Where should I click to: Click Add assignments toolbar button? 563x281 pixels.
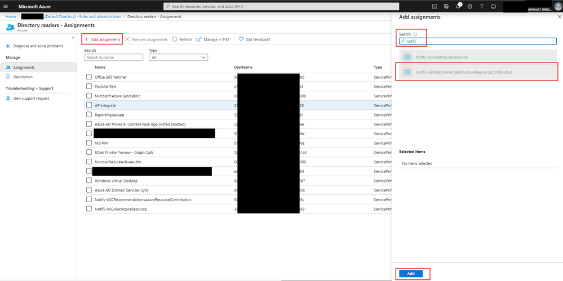[x=103, y=39]
